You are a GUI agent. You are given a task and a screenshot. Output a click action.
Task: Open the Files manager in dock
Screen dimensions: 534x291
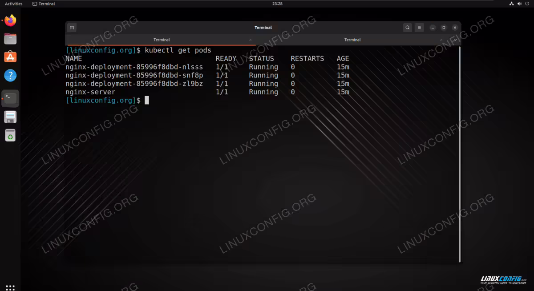pos(10,39)
